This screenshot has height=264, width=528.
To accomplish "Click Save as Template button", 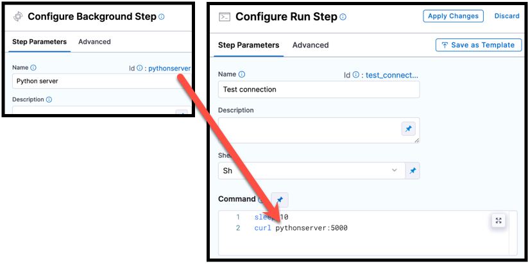I will click(477, 45).
